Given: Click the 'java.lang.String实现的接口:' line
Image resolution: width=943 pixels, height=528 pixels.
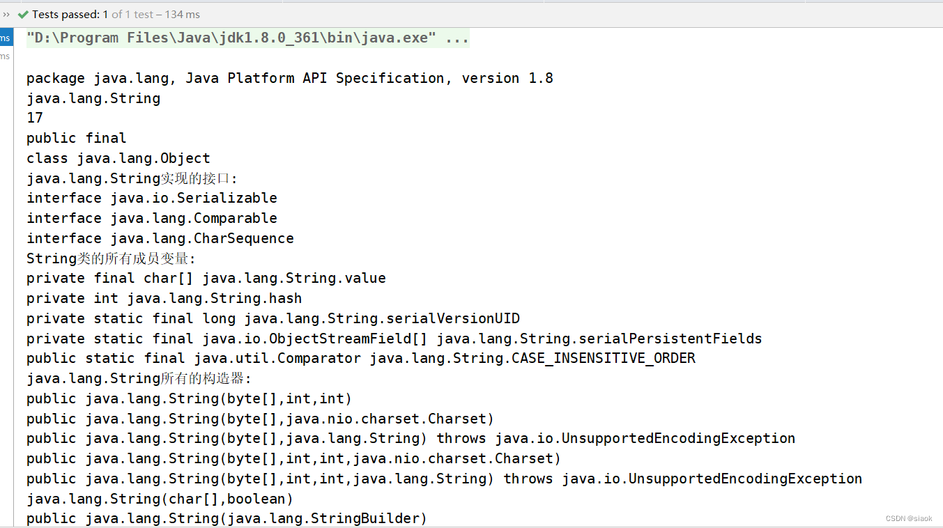Looking at the screenshot, I should tap(132, 178).
